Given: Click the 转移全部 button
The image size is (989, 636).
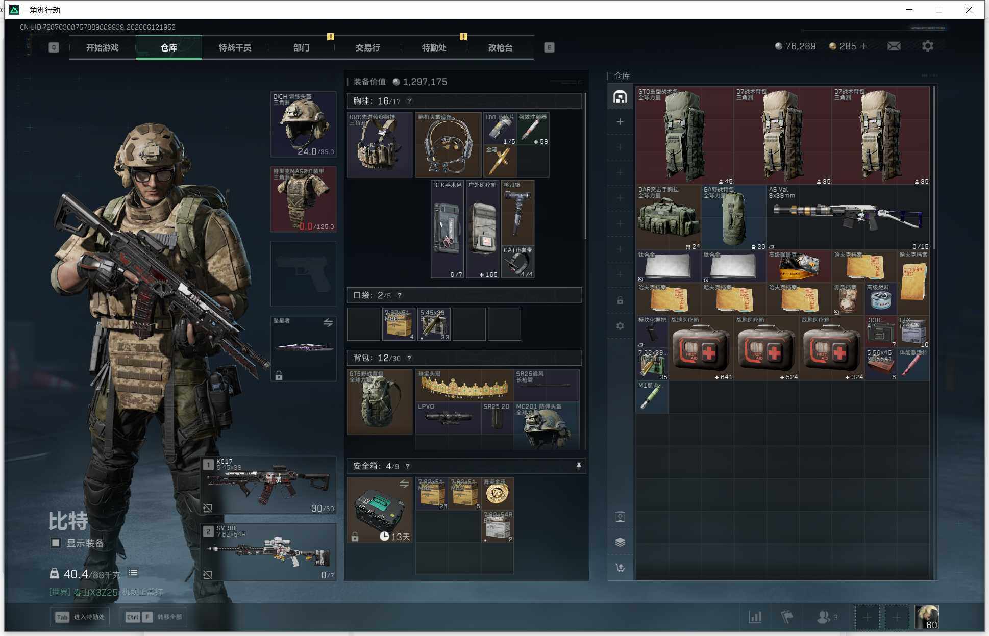Looking at the screenshot, I should [153, 617].
